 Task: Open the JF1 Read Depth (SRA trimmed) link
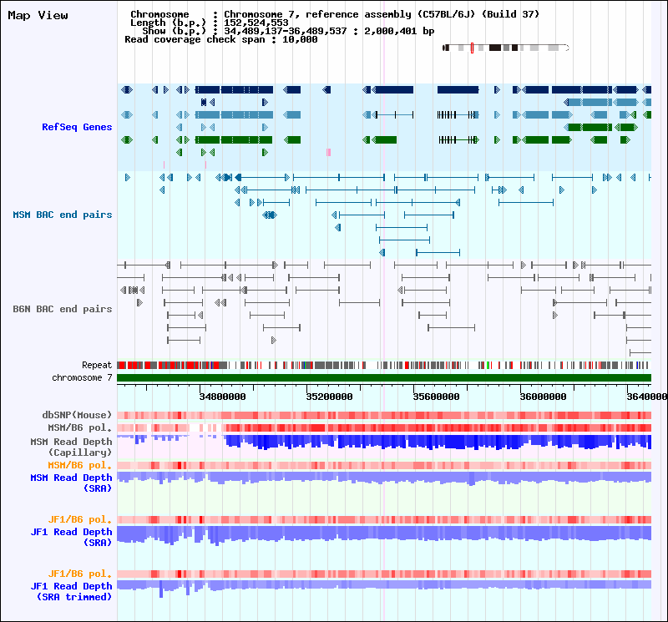(x=71, y=591)
